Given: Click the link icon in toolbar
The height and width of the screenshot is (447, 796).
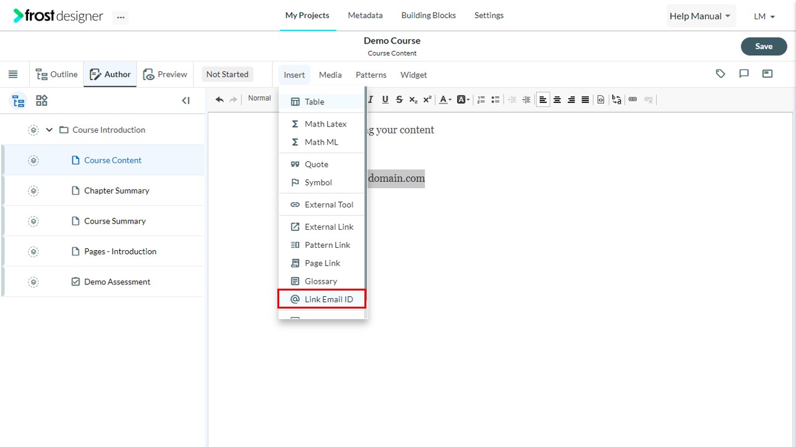Looking at the screenshot, I should [x=632, y=99].
